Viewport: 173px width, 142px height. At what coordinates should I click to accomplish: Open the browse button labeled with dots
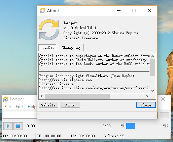tap(164, 115)
